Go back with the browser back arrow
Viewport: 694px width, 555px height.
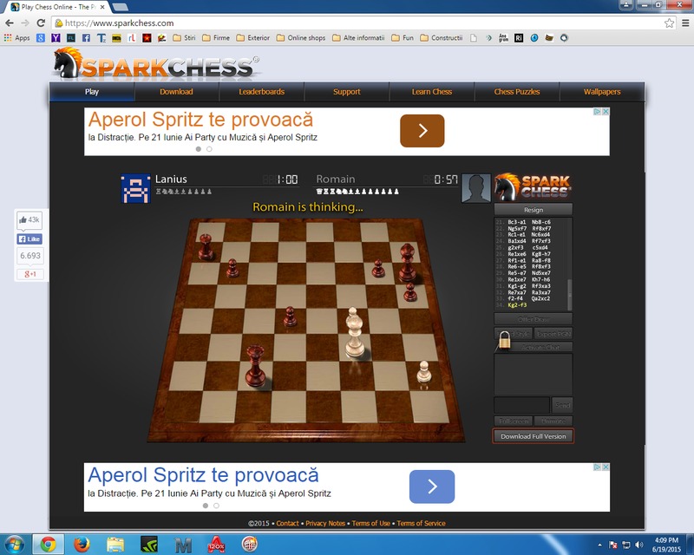click(x=10, y=23)
